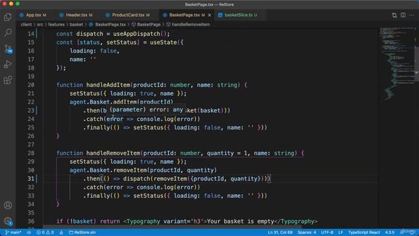
Task: Click Spaces: 4 indentation setting
Action: tap(307, 232)
